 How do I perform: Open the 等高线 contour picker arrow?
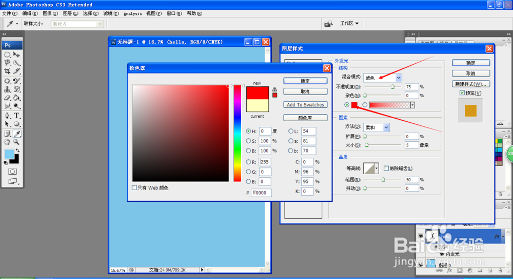click(x=377, y=169)
